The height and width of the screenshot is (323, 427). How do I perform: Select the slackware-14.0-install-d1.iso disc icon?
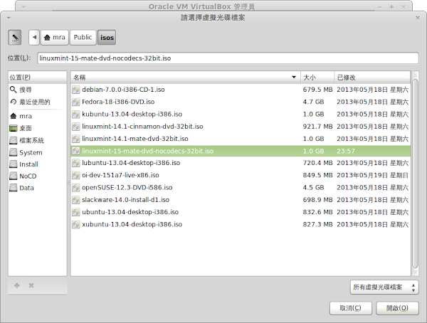(76, 200)
